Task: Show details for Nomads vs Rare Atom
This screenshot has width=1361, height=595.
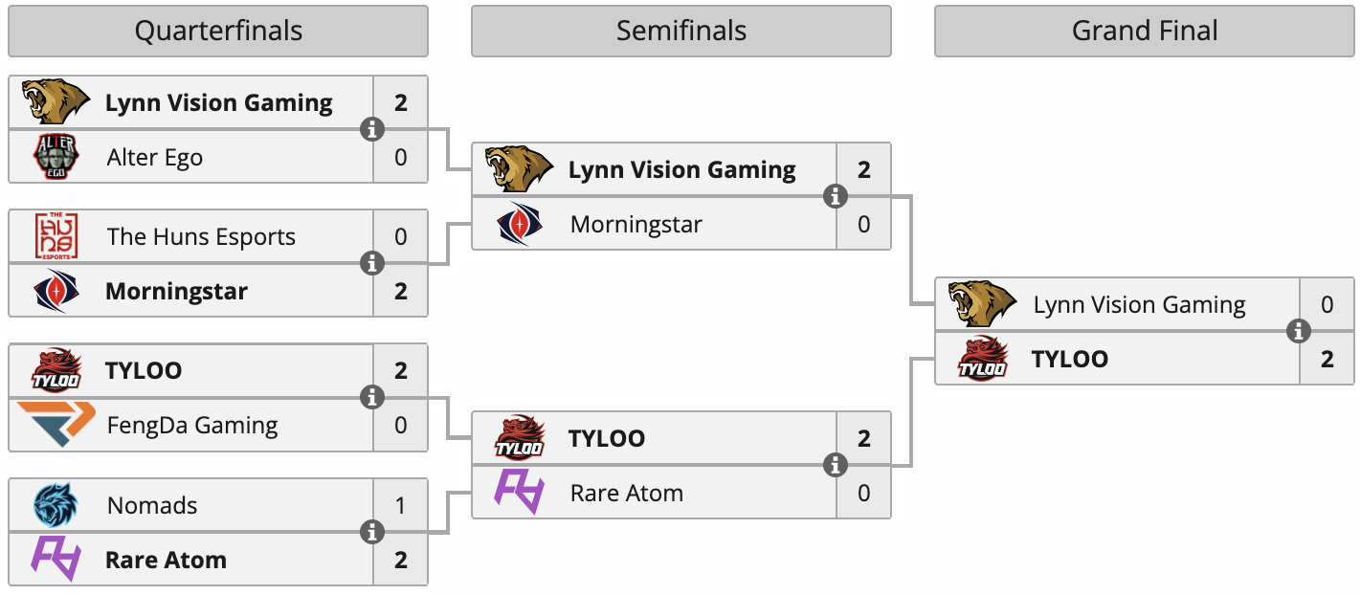Action: click(372, 532)
